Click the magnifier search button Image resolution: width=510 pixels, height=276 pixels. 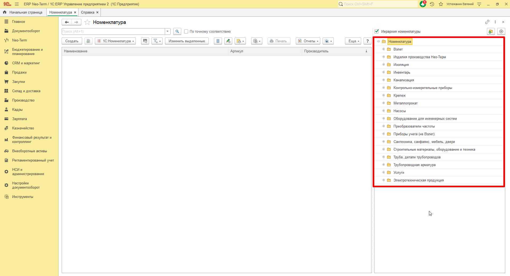tap(177, 31)
